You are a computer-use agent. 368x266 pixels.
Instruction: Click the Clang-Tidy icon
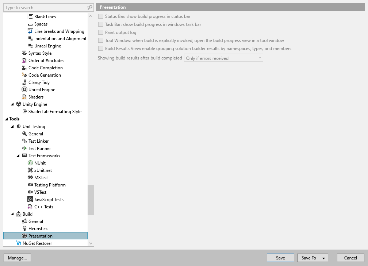[x=24, y=82]
